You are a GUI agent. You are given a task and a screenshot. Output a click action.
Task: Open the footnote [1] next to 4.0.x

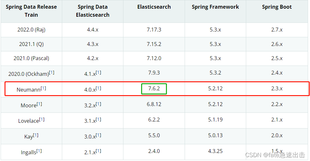pos(99,88)
